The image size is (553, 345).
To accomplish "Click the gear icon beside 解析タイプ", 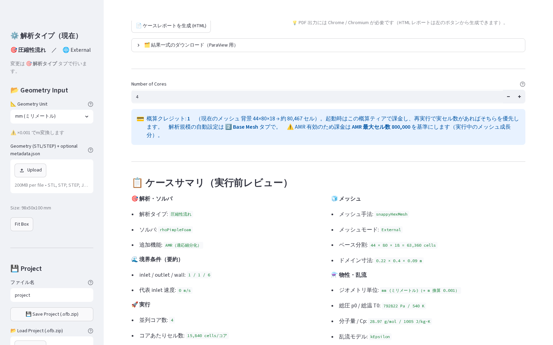I will 15,36.
